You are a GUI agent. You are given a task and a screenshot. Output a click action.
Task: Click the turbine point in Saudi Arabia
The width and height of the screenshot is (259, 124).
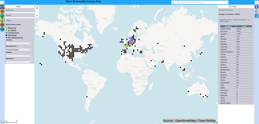(x=151, y=61)
